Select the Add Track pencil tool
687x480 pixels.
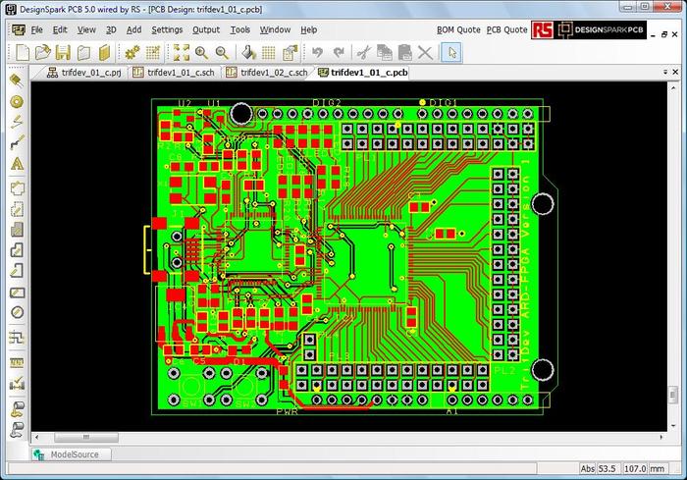(17, 122)
